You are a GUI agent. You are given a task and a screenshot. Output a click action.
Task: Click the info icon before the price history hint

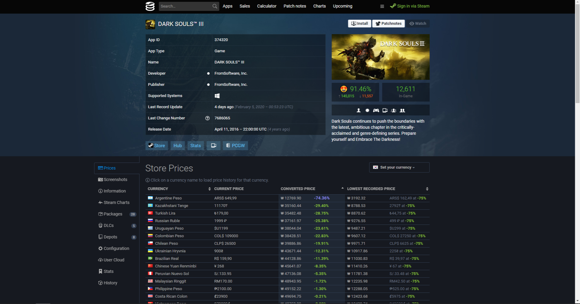coord(147,180)
